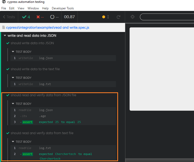
Task: Select test 'should read and verify data from JSON file'
Action: coord(43,95)
